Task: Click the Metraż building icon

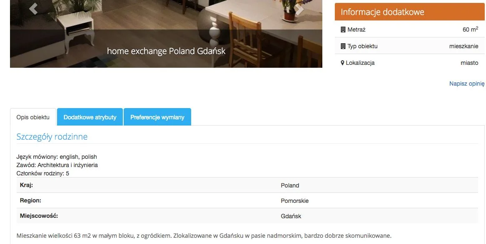Action: pyautogui.click(x=343, y=30)
